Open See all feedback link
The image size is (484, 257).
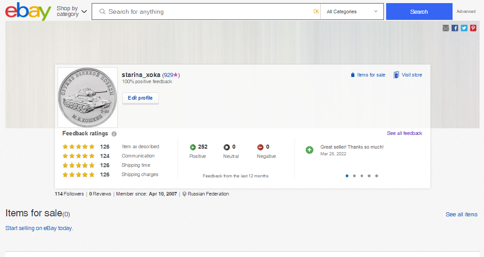(x=404, y=133)
